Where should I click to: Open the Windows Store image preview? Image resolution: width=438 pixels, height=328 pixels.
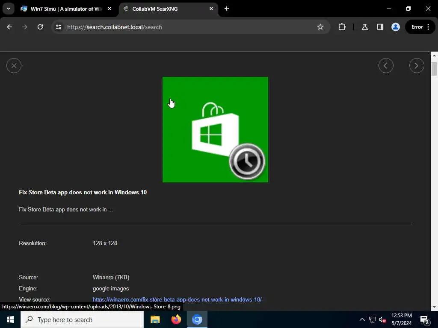[215, 130]
